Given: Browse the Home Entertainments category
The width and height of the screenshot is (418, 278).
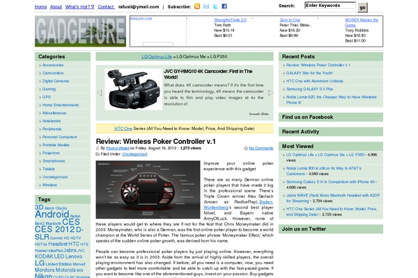Looking at the screenshot, I should (x=61, y=105).
